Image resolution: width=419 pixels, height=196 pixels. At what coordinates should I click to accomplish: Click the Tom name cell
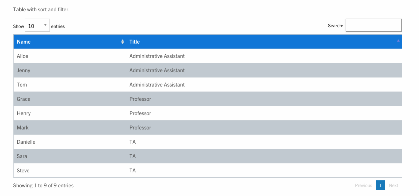coord(22,85)
